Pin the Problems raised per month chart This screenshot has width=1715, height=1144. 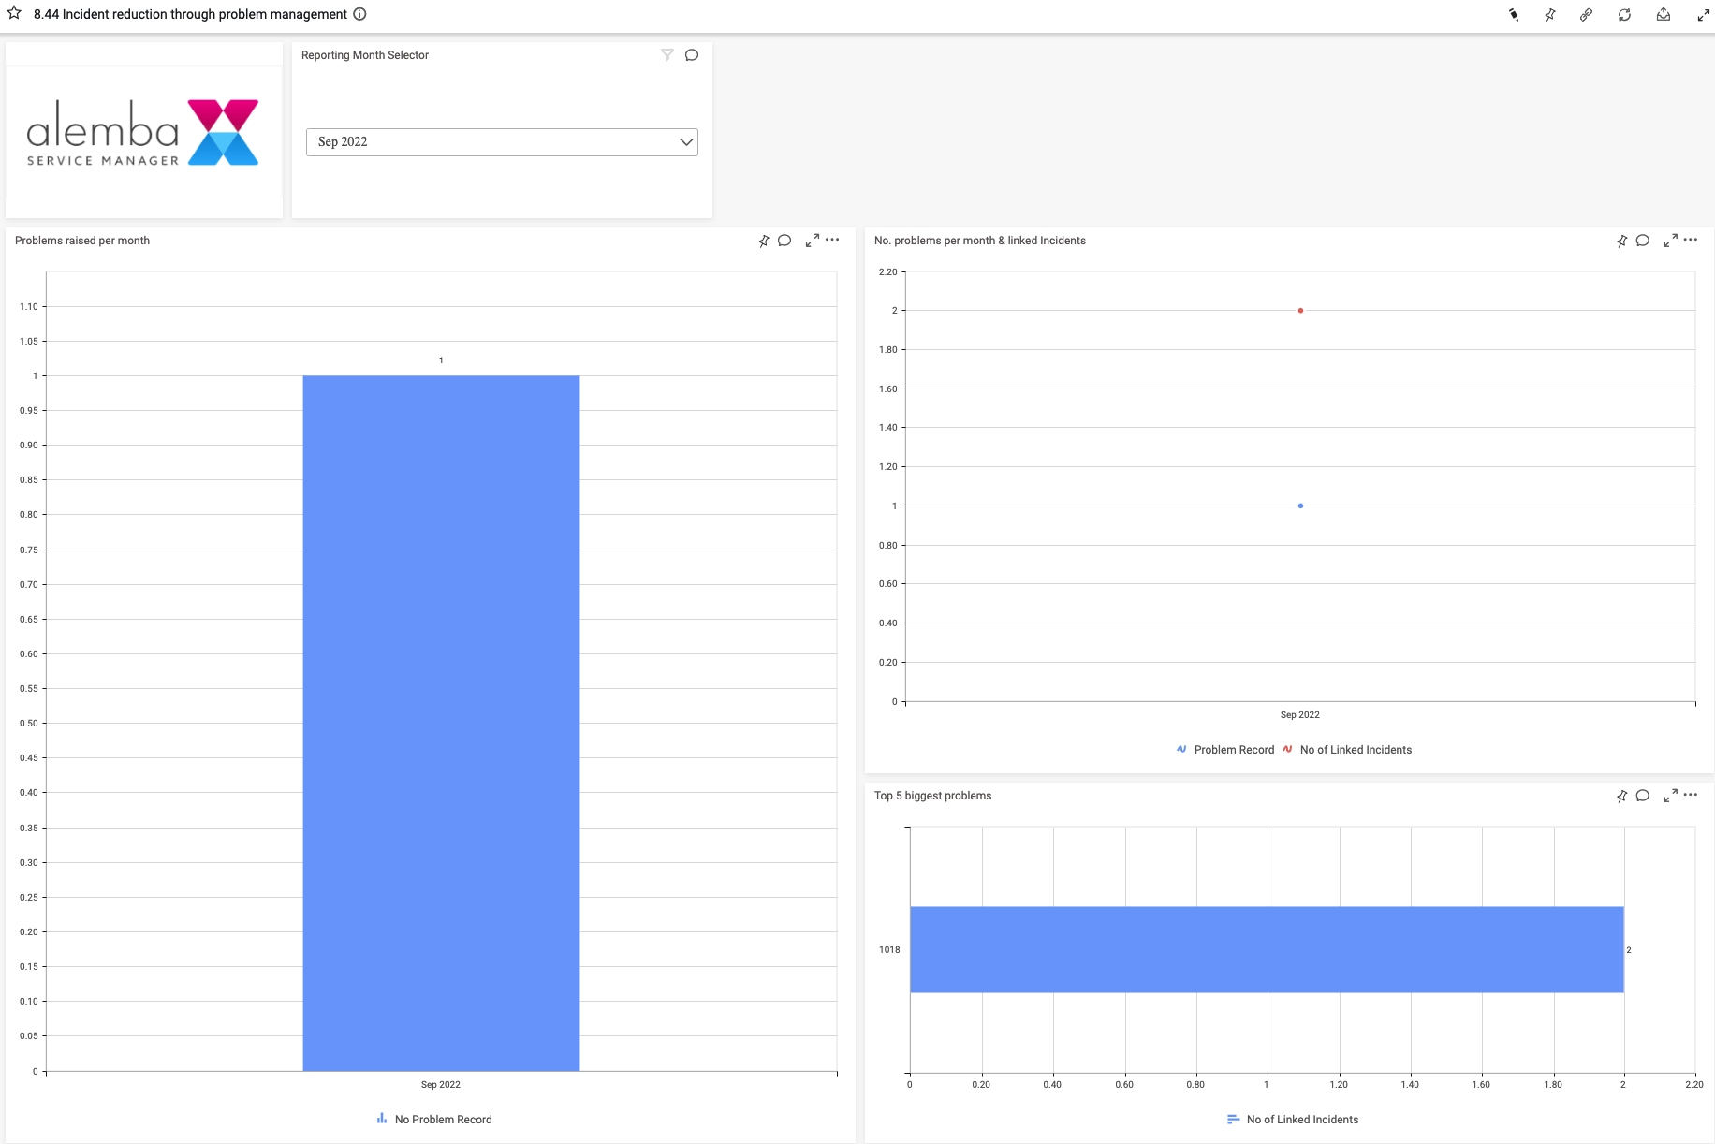[764, 241]
